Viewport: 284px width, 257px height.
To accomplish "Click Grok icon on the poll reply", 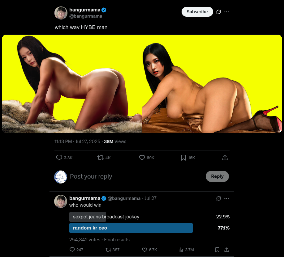I will coord(219,198).
